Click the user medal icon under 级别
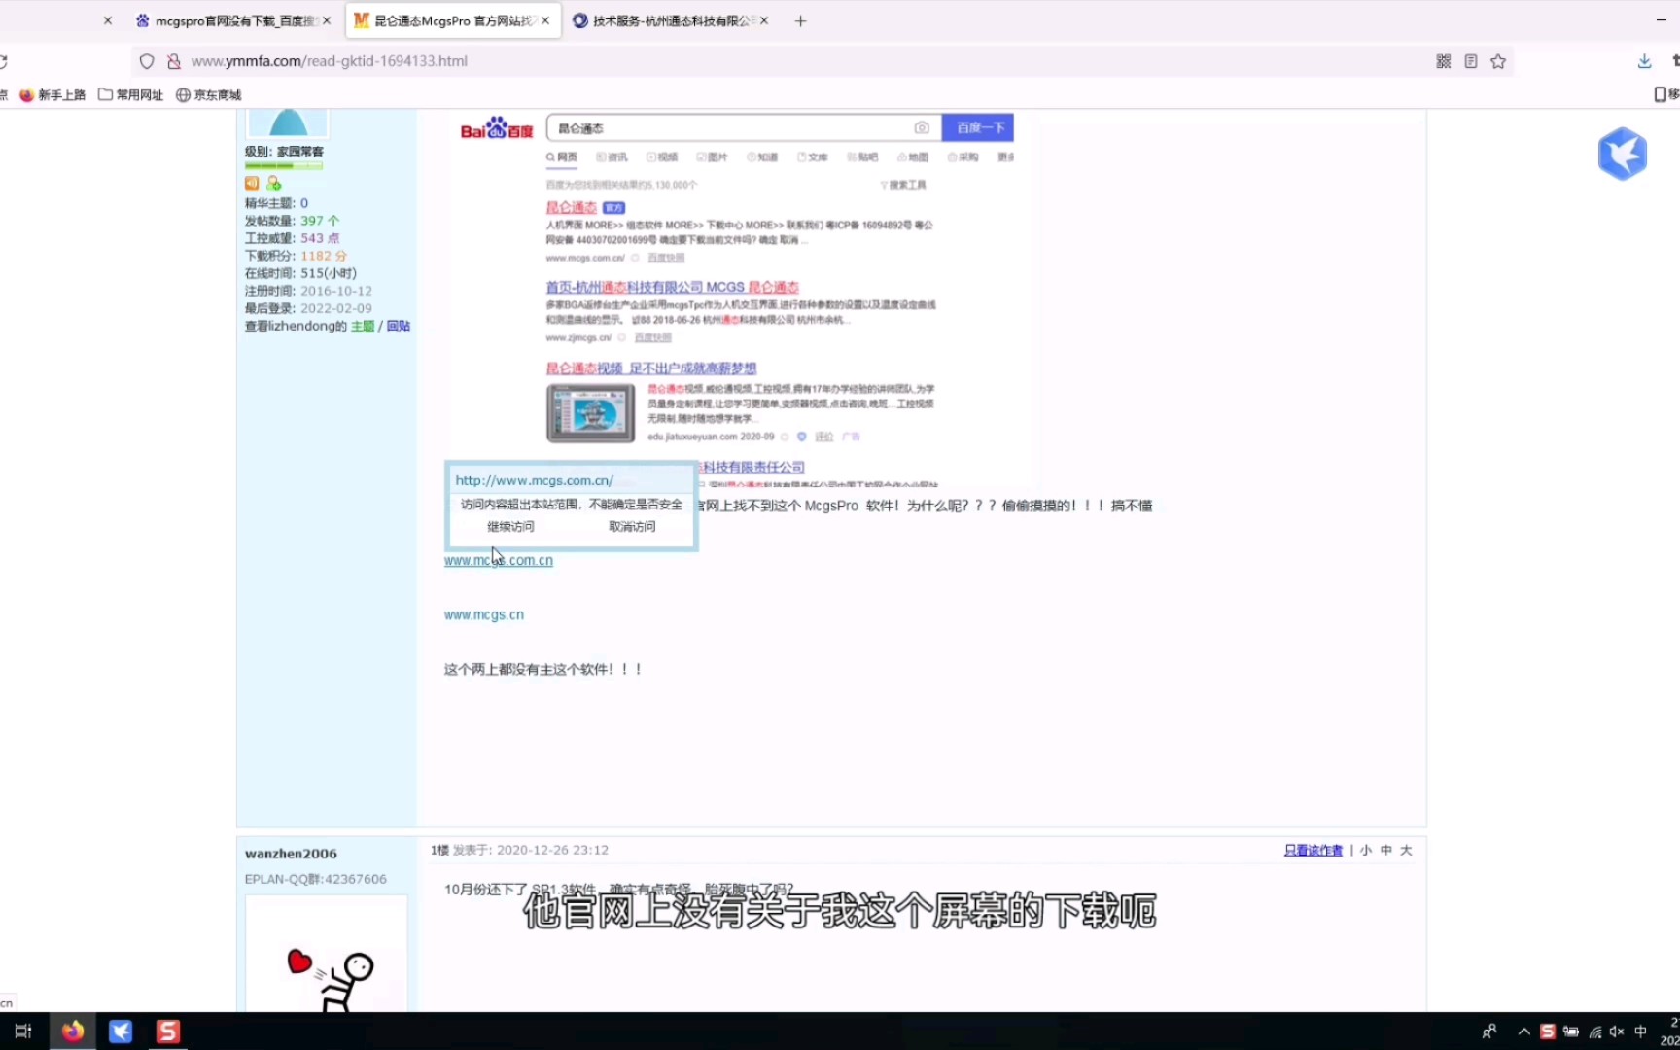 pyautogui.click(x=252, y=183)
